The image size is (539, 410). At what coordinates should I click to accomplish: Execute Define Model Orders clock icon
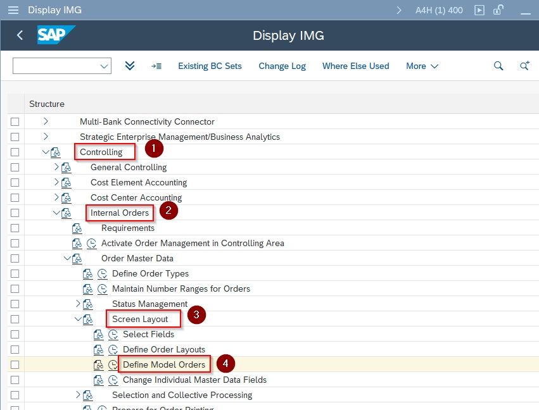pos(113,364)
